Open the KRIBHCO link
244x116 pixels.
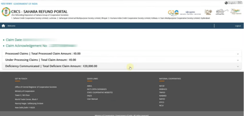pos(163,89)
